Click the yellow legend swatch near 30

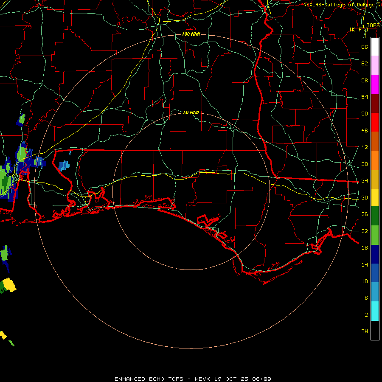[x=375, y=197]
